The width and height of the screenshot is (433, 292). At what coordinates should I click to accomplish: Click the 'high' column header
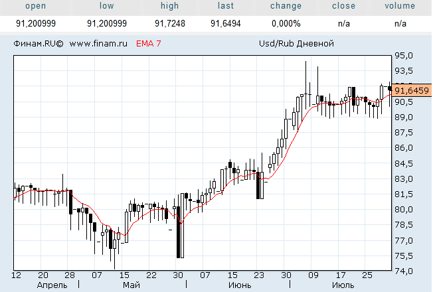click(169, 6)
